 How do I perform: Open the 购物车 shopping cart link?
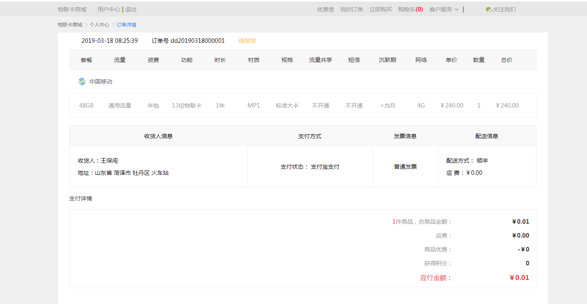click(410, 9)
